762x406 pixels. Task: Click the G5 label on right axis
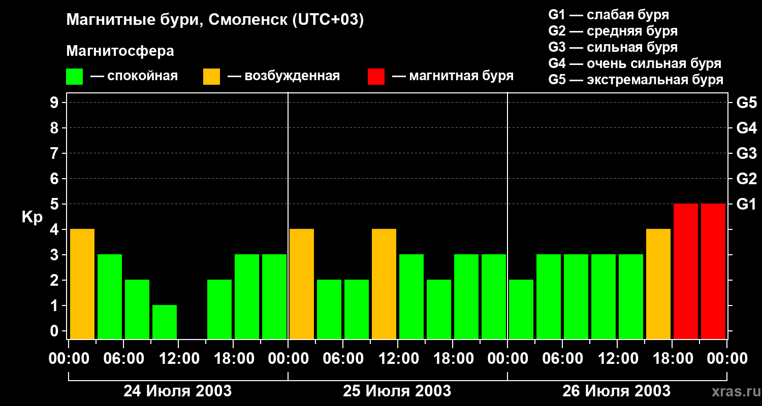point(746,103)
